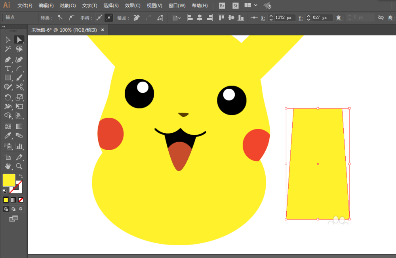Open the 编辑(E) menu
This screenshot has width=396, height=258.
[x=46, y=6]
